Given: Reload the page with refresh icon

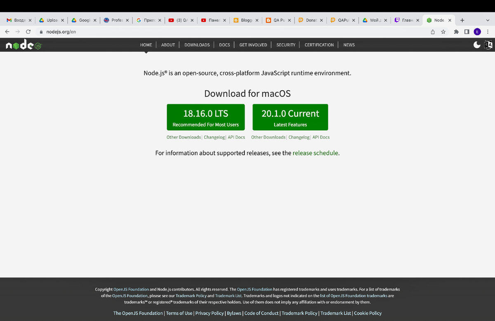Looking at the screenshot, I should click(x=28, y=32).
